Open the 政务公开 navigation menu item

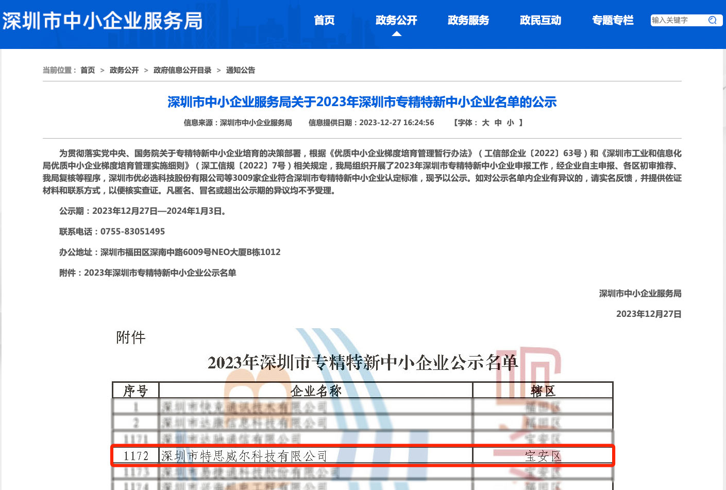[x=396, y=21]
